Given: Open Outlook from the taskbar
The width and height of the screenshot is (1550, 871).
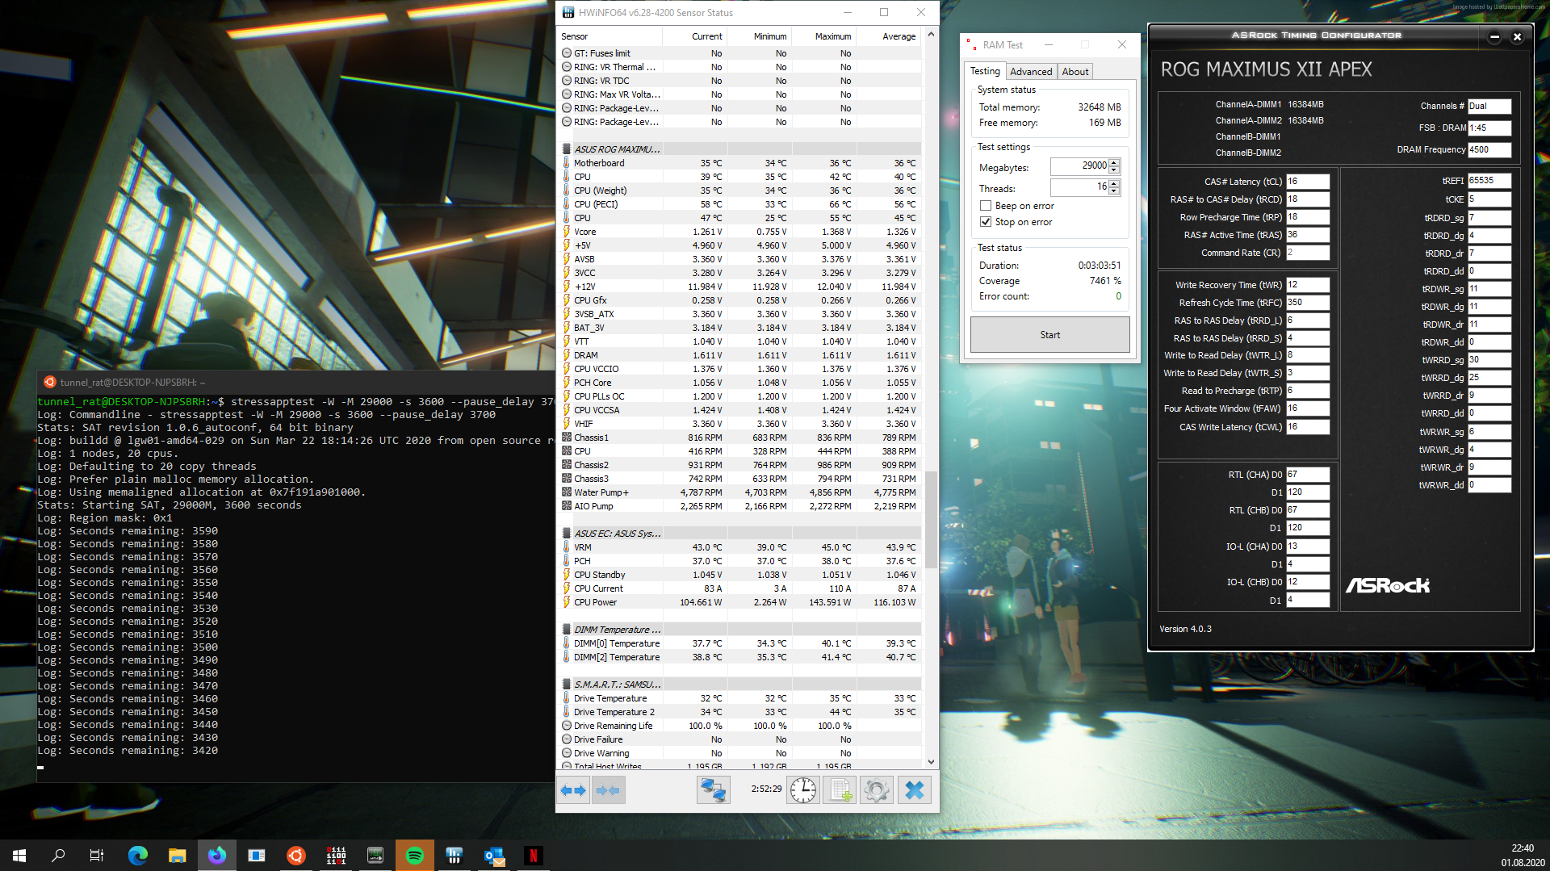Looking at the screenshot, I should [494, 856].
